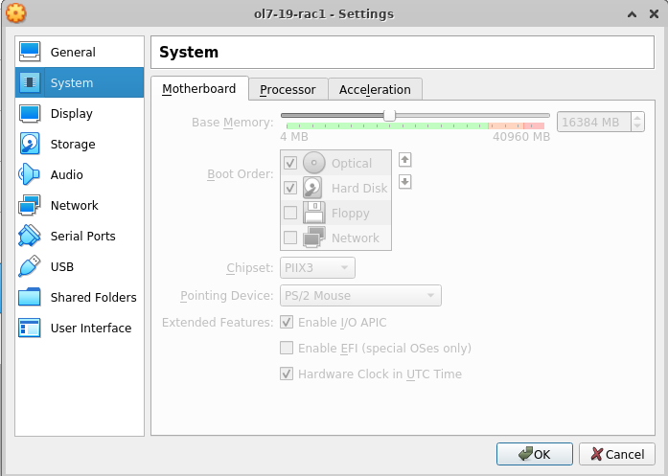Viewport: 668px width, 476px height.
Task: Click the VirtualBox gear icon in title bar
Action: point(15,13)
